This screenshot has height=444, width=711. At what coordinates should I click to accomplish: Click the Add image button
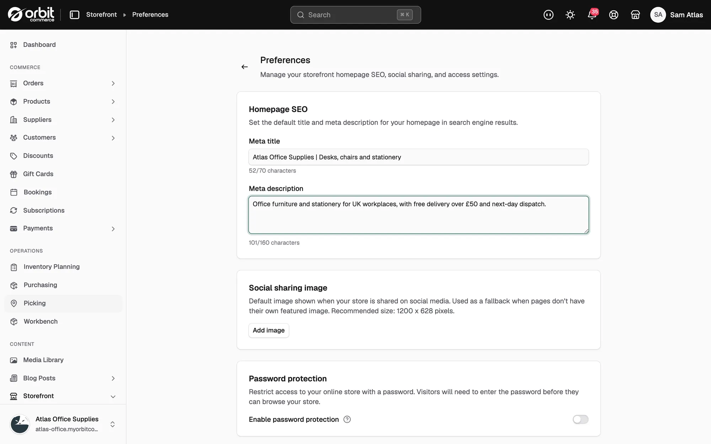coord(269,330)
